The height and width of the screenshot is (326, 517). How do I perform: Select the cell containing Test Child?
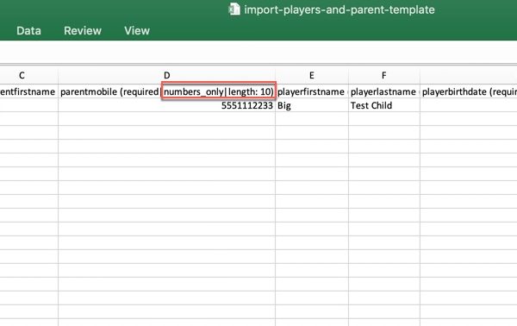383,105
